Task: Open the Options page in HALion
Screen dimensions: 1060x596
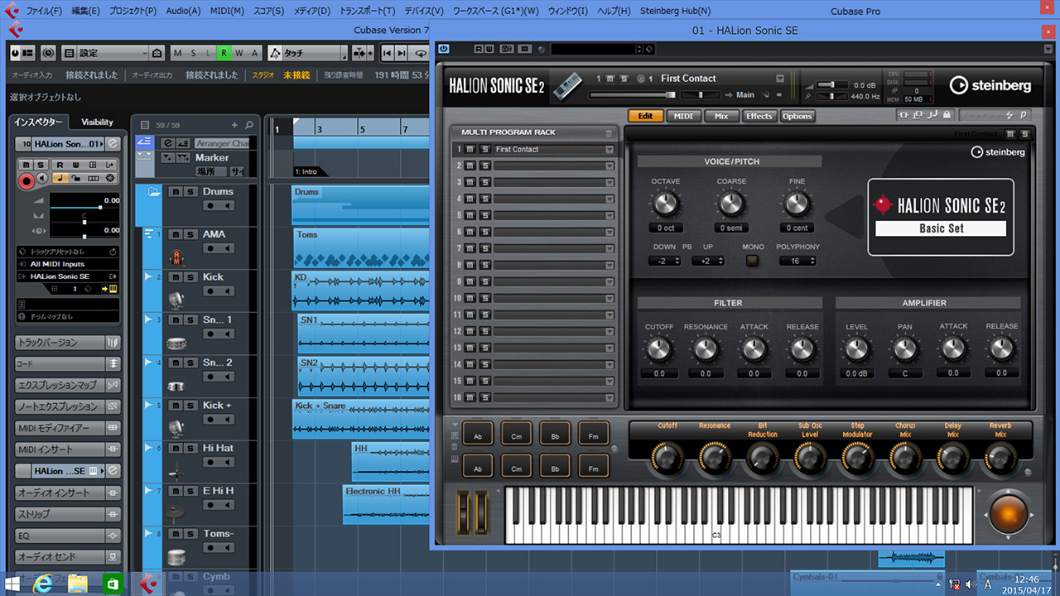Action: [x=797, y=116]
